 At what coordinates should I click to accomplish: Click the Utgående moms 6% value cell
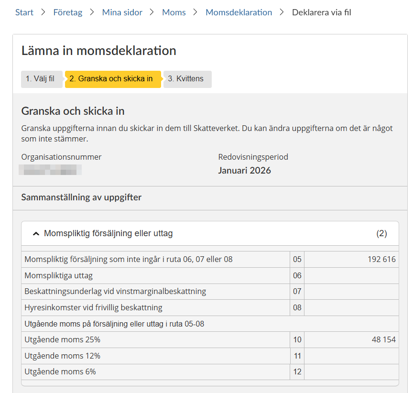pos(351,372)
